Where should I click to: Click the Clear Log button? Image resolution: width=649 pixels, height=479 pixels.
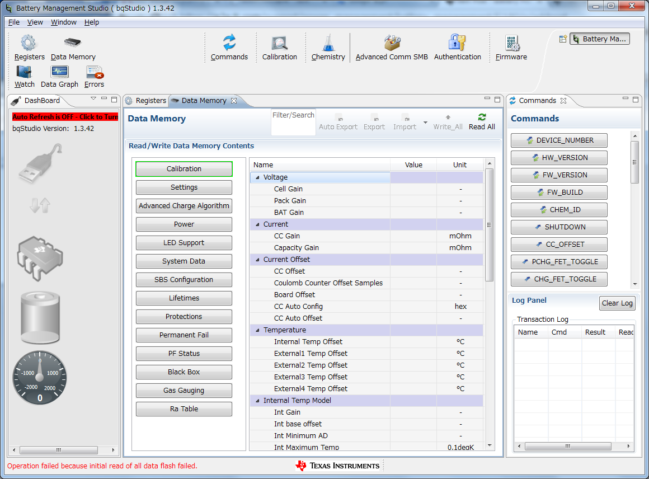[617, 303]
